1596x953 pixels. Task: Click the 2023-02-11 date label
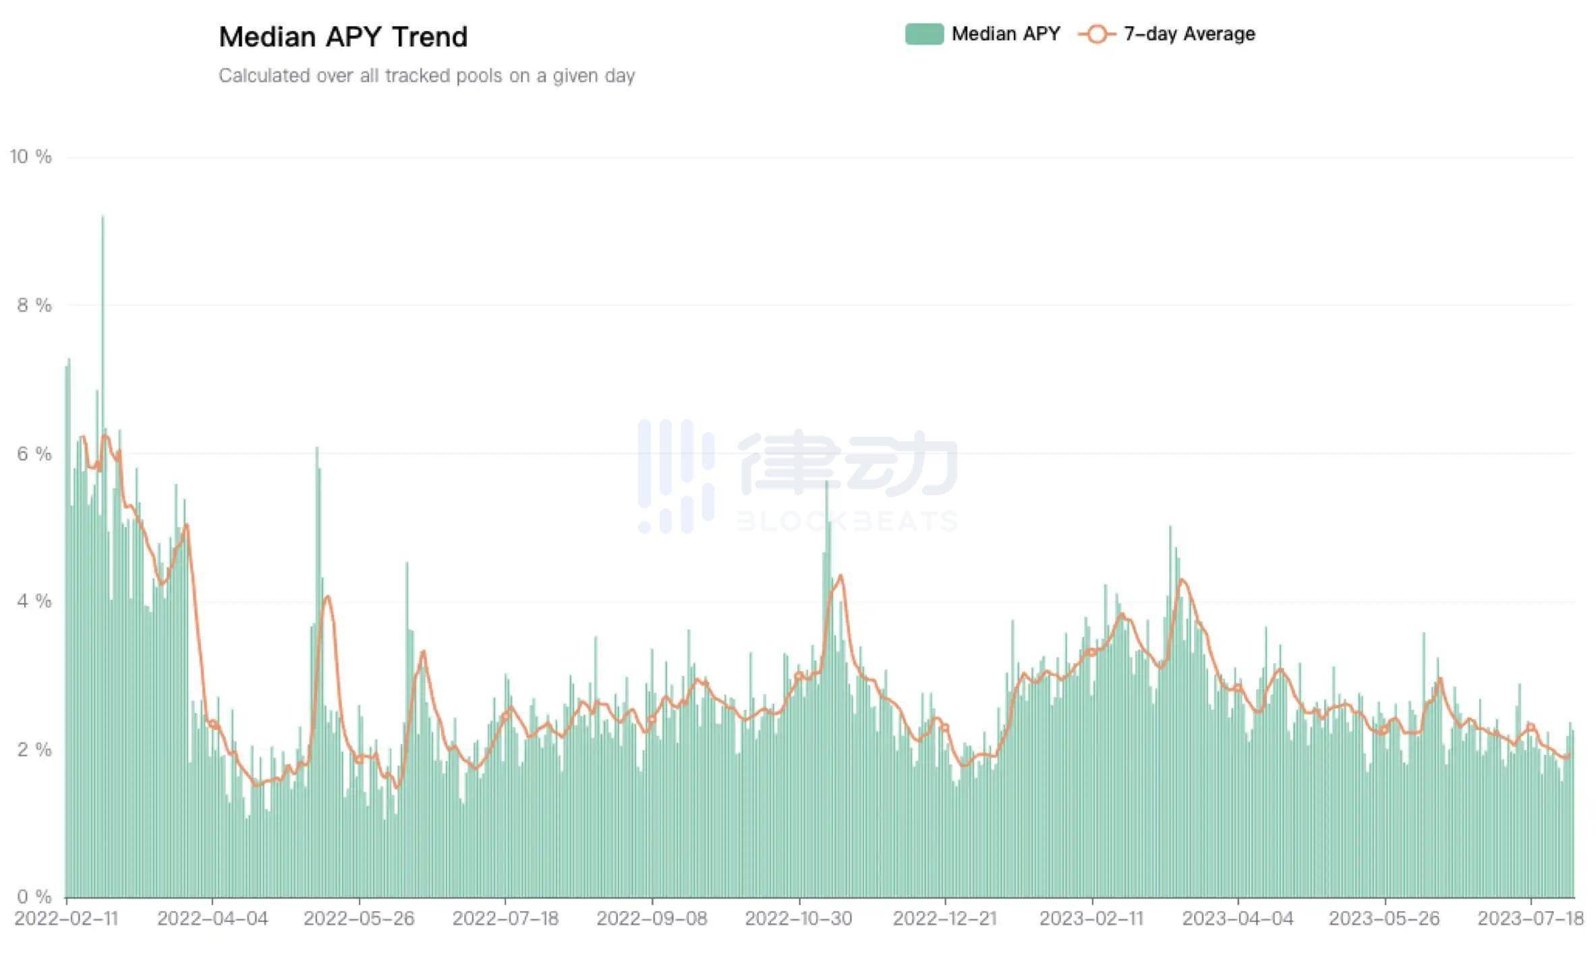1091,919
